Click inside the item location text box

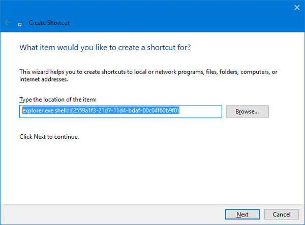pyautogui.click(x=120, y=111)
